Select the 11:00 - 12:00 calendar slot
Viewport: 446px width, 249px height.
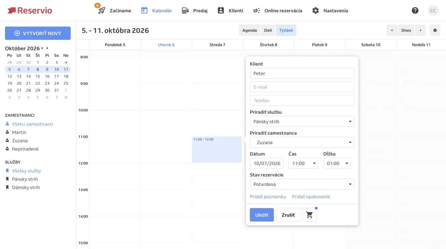(x=217, y=149)
